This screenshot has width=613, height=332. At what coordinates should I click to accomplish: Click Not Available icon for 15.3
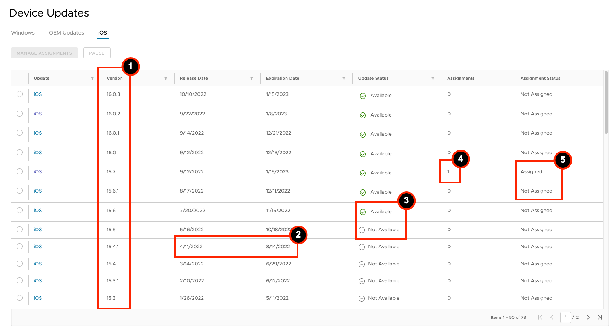[x=362, y=299]
